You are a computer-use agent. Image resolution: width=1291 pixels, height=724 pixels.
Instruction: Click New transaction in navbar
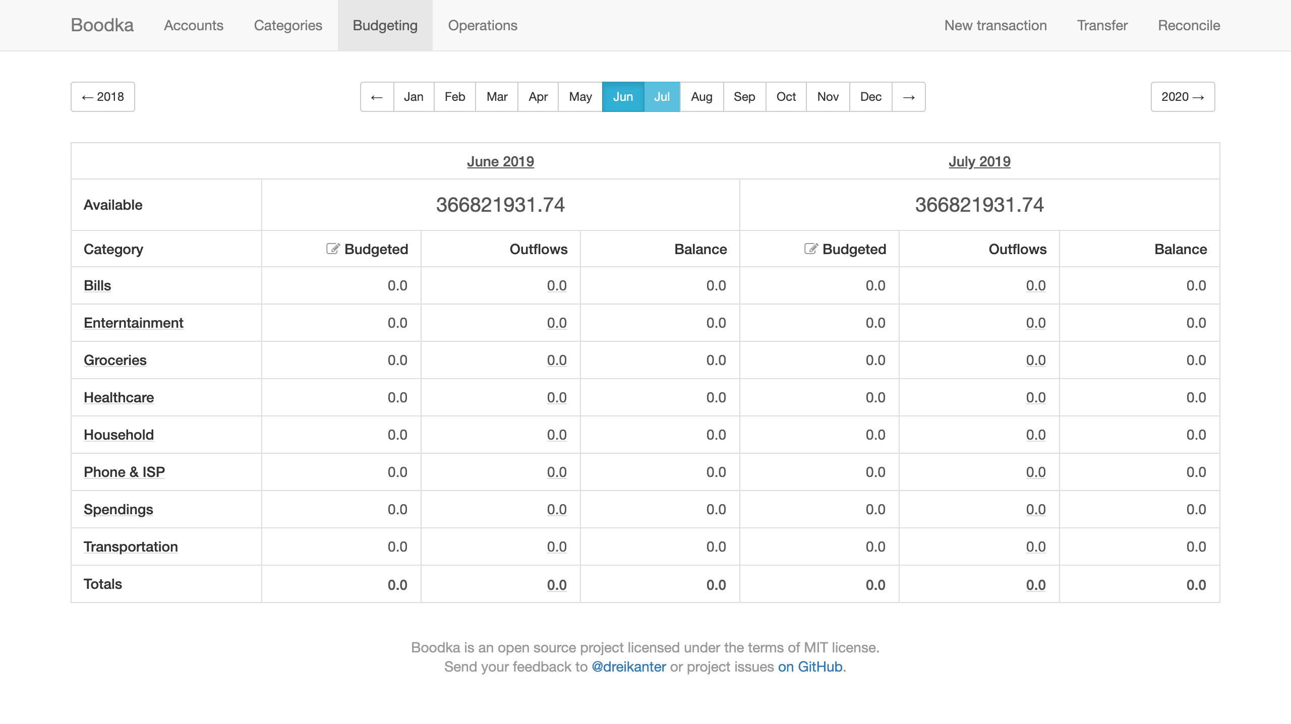click(995, 25)
